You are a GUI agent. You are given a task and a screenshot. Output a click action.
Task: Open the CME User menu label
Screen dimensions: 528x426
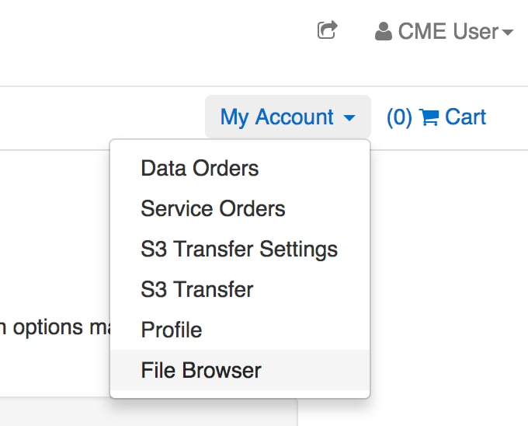pyautogui.click(x=448, y=32)
